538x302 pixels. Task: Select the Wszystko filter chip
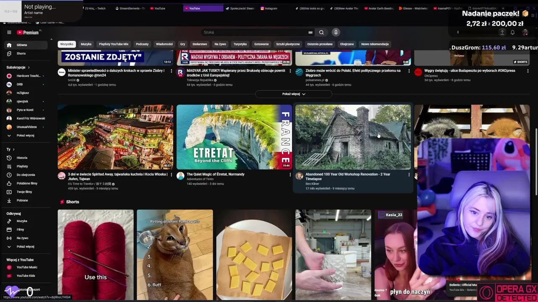(x=66, y=44)
